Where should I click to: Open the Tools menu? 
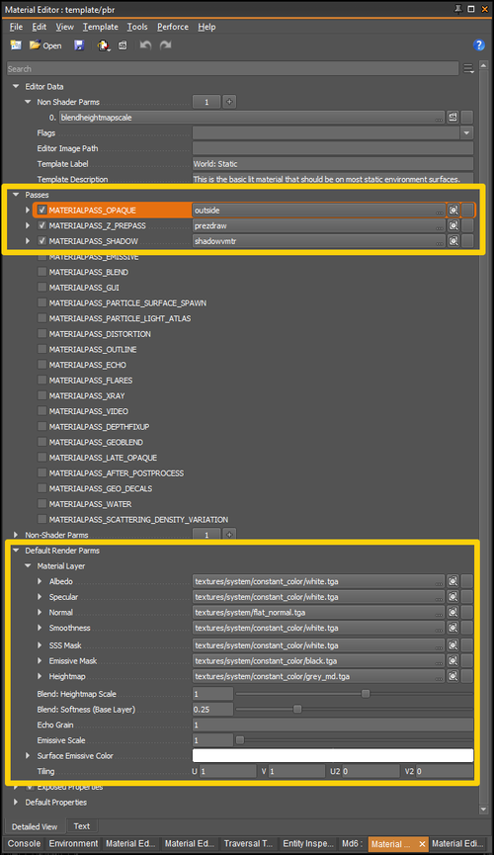click(x=137, y=27)
